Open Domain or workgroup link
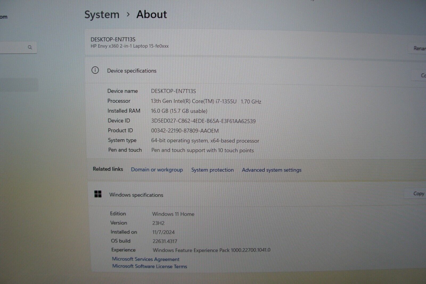The height and width of the screenshot is (284, 426). pos(157,170)
